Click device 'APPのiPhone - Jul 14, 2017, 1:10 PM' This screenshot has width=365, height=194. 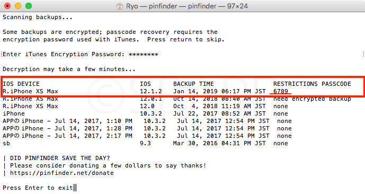point(67,121)
